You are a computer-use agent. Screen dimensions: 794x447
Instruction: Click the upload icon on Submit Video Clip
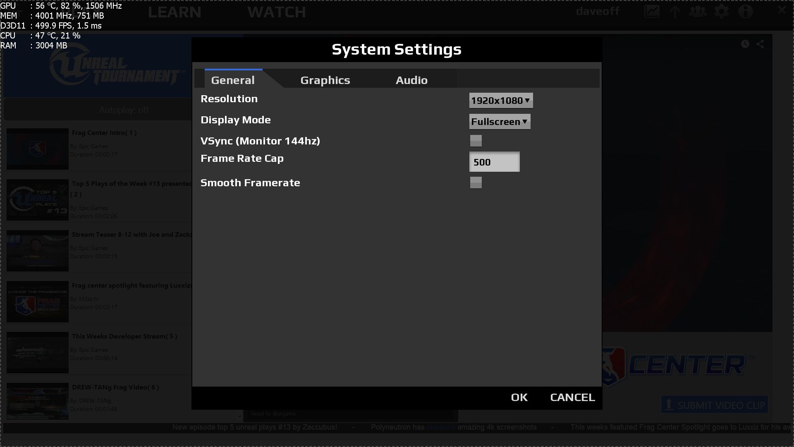point(669,404)
